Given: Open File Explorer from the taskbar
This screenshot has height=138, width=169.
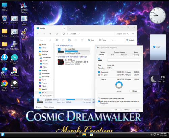Looking at the screenshot, I should (x=84, y=135).
